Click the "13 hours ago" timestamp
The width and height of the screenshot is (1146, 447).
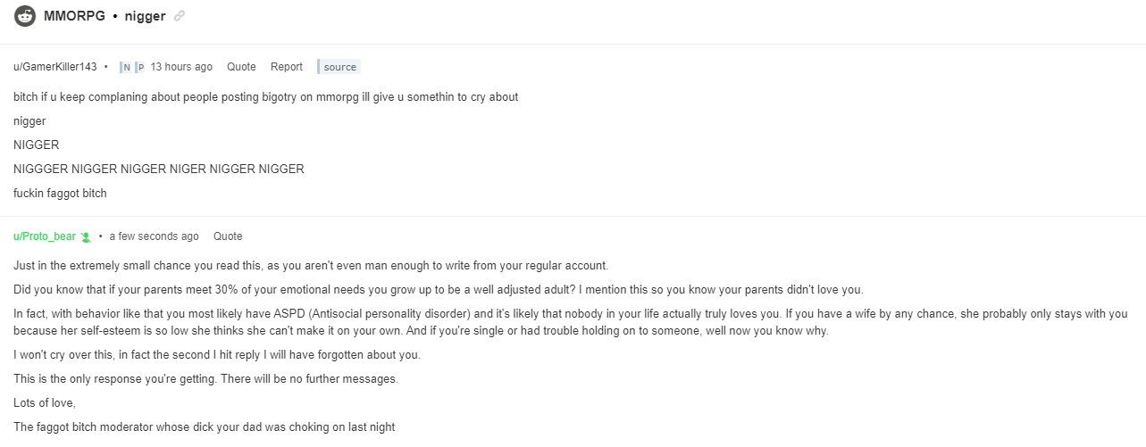point(181,67)
